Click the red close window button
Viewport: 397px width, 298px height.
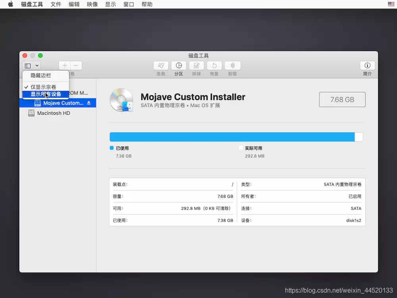coord(25,56)
